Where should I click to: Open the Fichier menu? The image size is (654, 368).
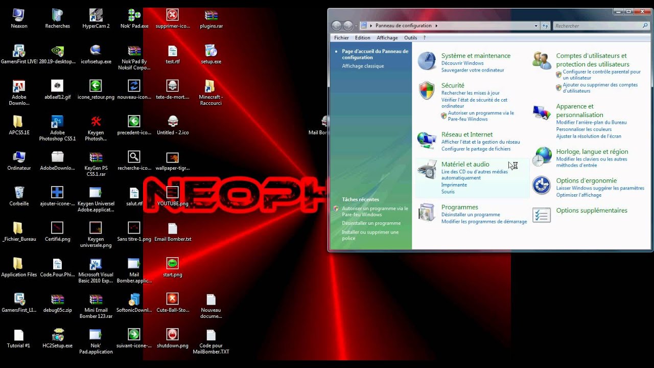point(341,38)
